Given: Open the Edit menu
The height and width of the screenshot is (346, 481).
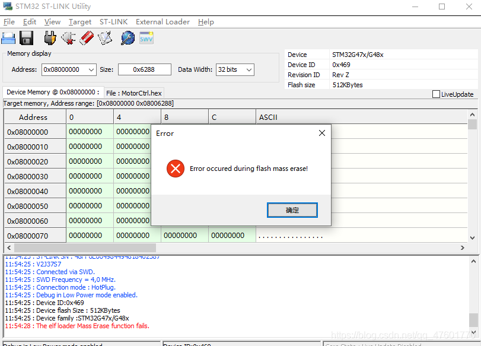Looking at the screenshot, I should pyautogui.click(x=30, y=22).
